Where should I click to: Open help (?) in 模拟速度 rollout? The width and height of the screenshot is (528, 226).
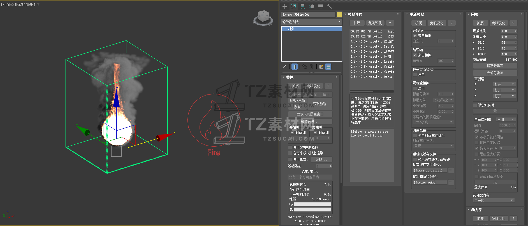(390, 23)
